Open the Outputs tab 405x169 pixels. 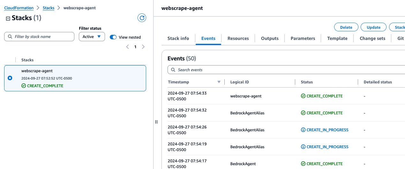click(x=270, y=38)
